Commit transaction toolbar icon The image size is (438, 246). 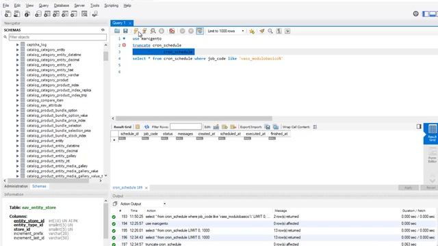pos(183,31)
